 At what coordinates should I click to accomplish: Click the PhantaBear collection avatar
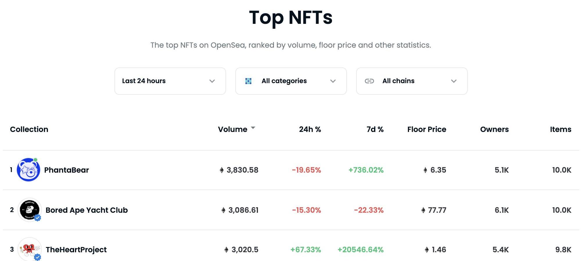(x=28, y=170)
